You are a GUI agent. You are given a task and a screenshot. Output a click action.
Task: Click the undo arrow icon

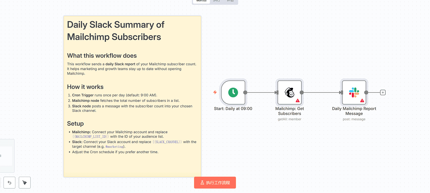click(9, 183)
